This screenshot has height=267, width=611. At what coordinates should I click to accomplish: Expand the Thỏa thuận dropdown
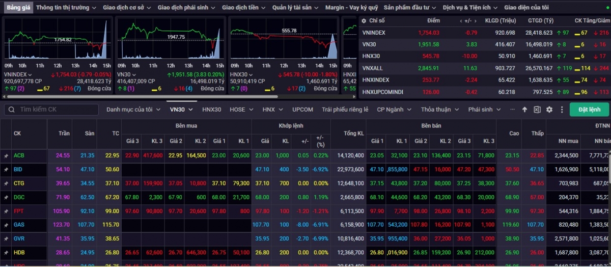click(439, 110)
